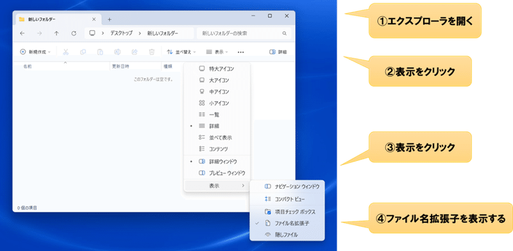513x251 pixels.
Task: Click chevron before デスクトップ in address bar
Action: (103, 33)
